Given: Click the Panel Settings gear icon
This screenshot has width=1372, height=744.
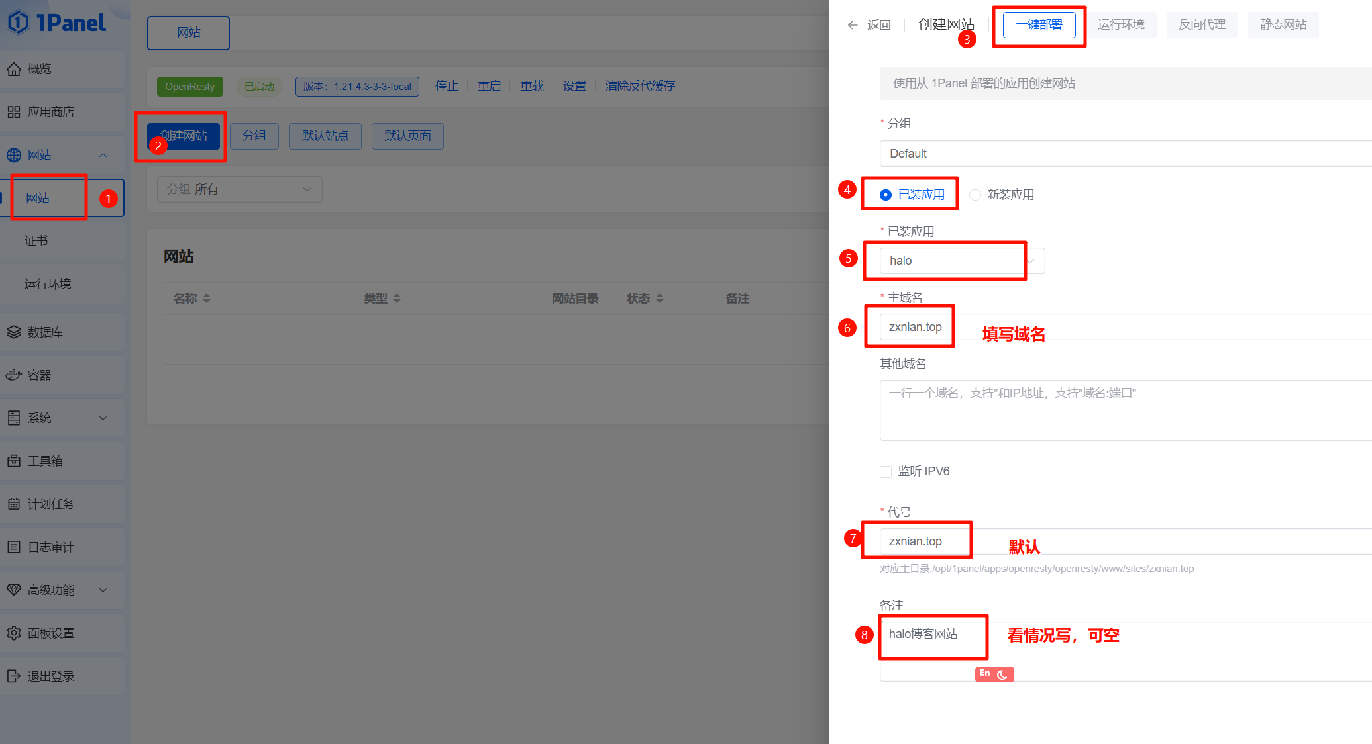Looking at the screenshot, I should click(14, 633).
